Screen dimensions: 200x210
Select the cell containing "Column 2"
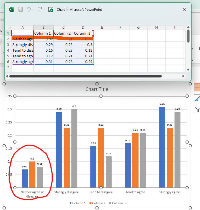coord(63,33)
